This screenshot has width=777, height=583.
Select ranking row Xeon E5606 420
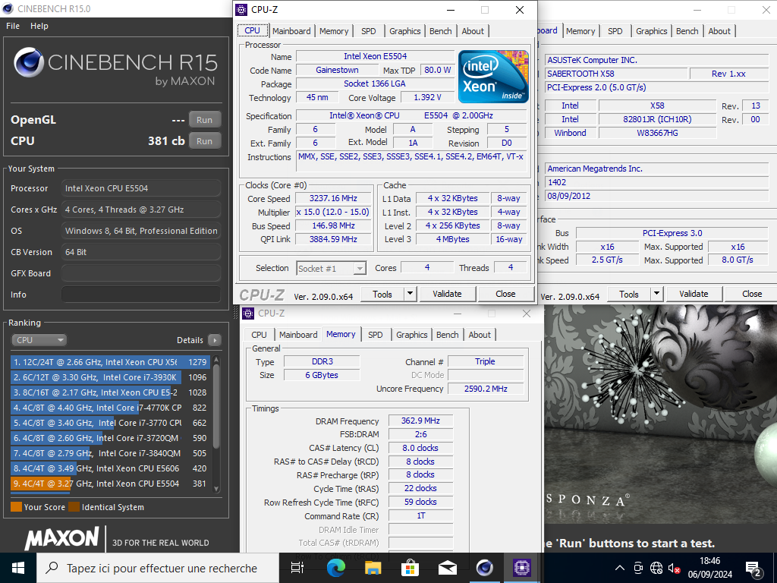[x=111, y=468]
